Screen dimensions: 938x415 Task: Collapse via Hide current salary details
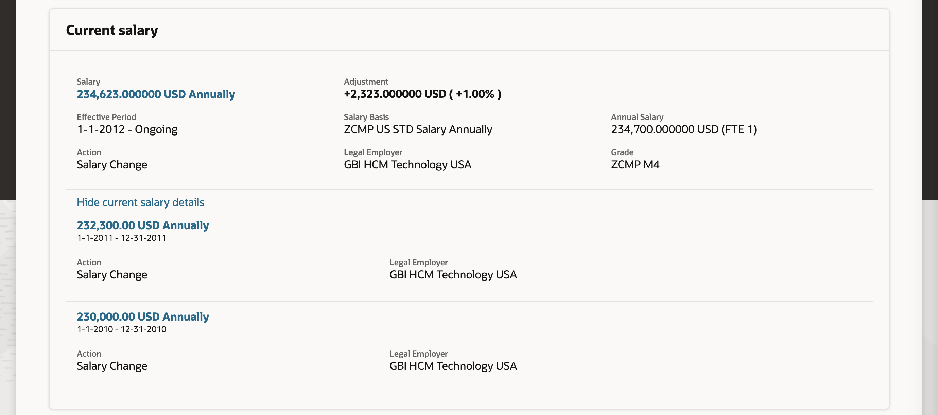140,202
